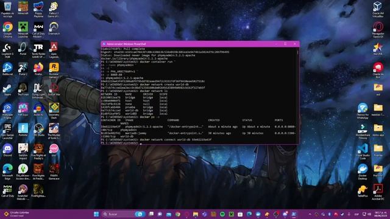390x219 pixels.
Task: Launch the Opera GX browser shortcut
Action: (378, 30)
